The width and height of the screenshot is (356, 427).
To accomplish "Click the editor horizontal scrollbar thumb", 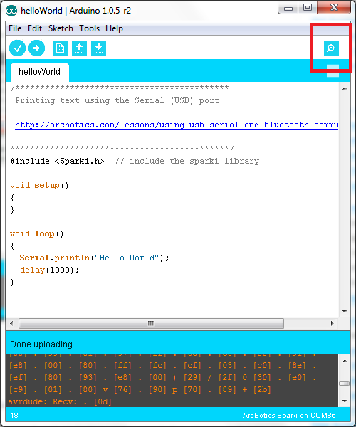I will tap(151, 323).
